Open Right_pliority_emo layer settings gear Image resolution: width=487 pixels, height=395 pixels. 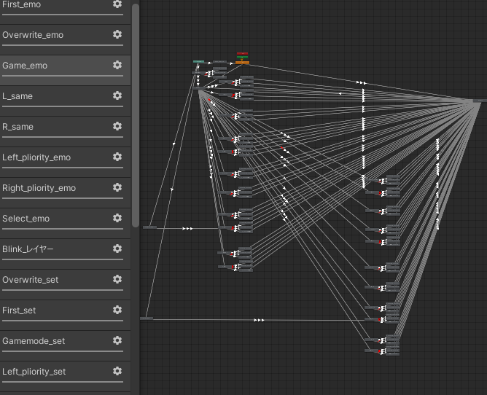click(x=117, y=187)
